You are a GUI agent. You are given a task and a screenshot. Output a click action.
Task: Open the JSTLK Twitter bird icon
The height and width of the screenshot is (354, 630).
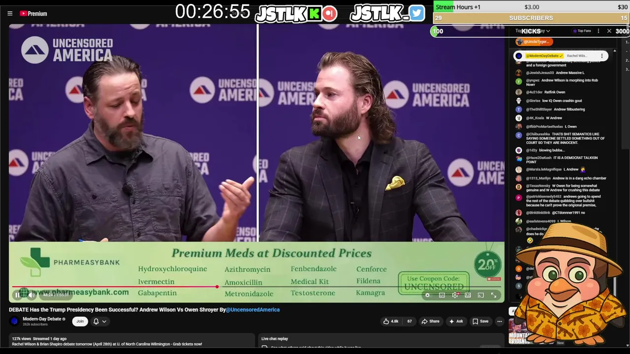(x=416, y=13)
